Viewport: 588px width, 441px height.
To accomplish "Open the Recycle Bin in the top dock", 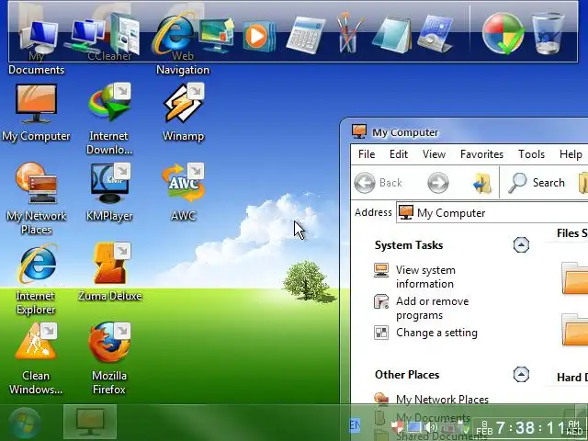I will pos(548,34).
